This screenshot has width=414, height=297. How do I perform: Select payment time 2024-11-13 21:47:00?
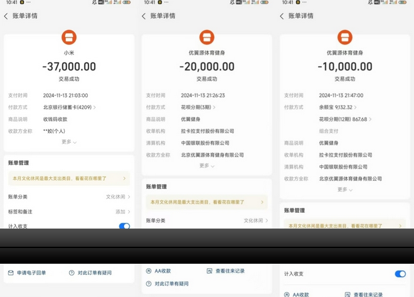point(341,95)
